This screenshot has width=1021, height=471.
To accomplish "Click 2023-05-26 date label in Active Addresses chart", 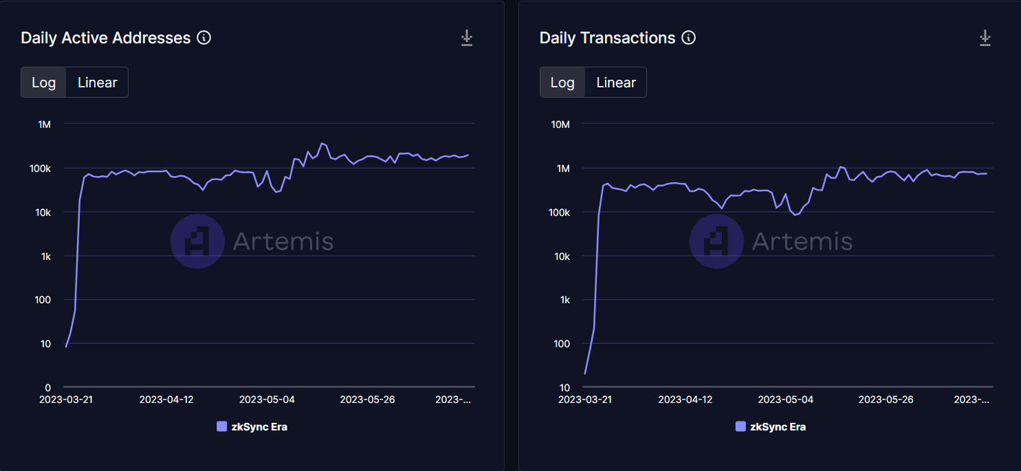I will pyautogui.click(x=368, y=399).
